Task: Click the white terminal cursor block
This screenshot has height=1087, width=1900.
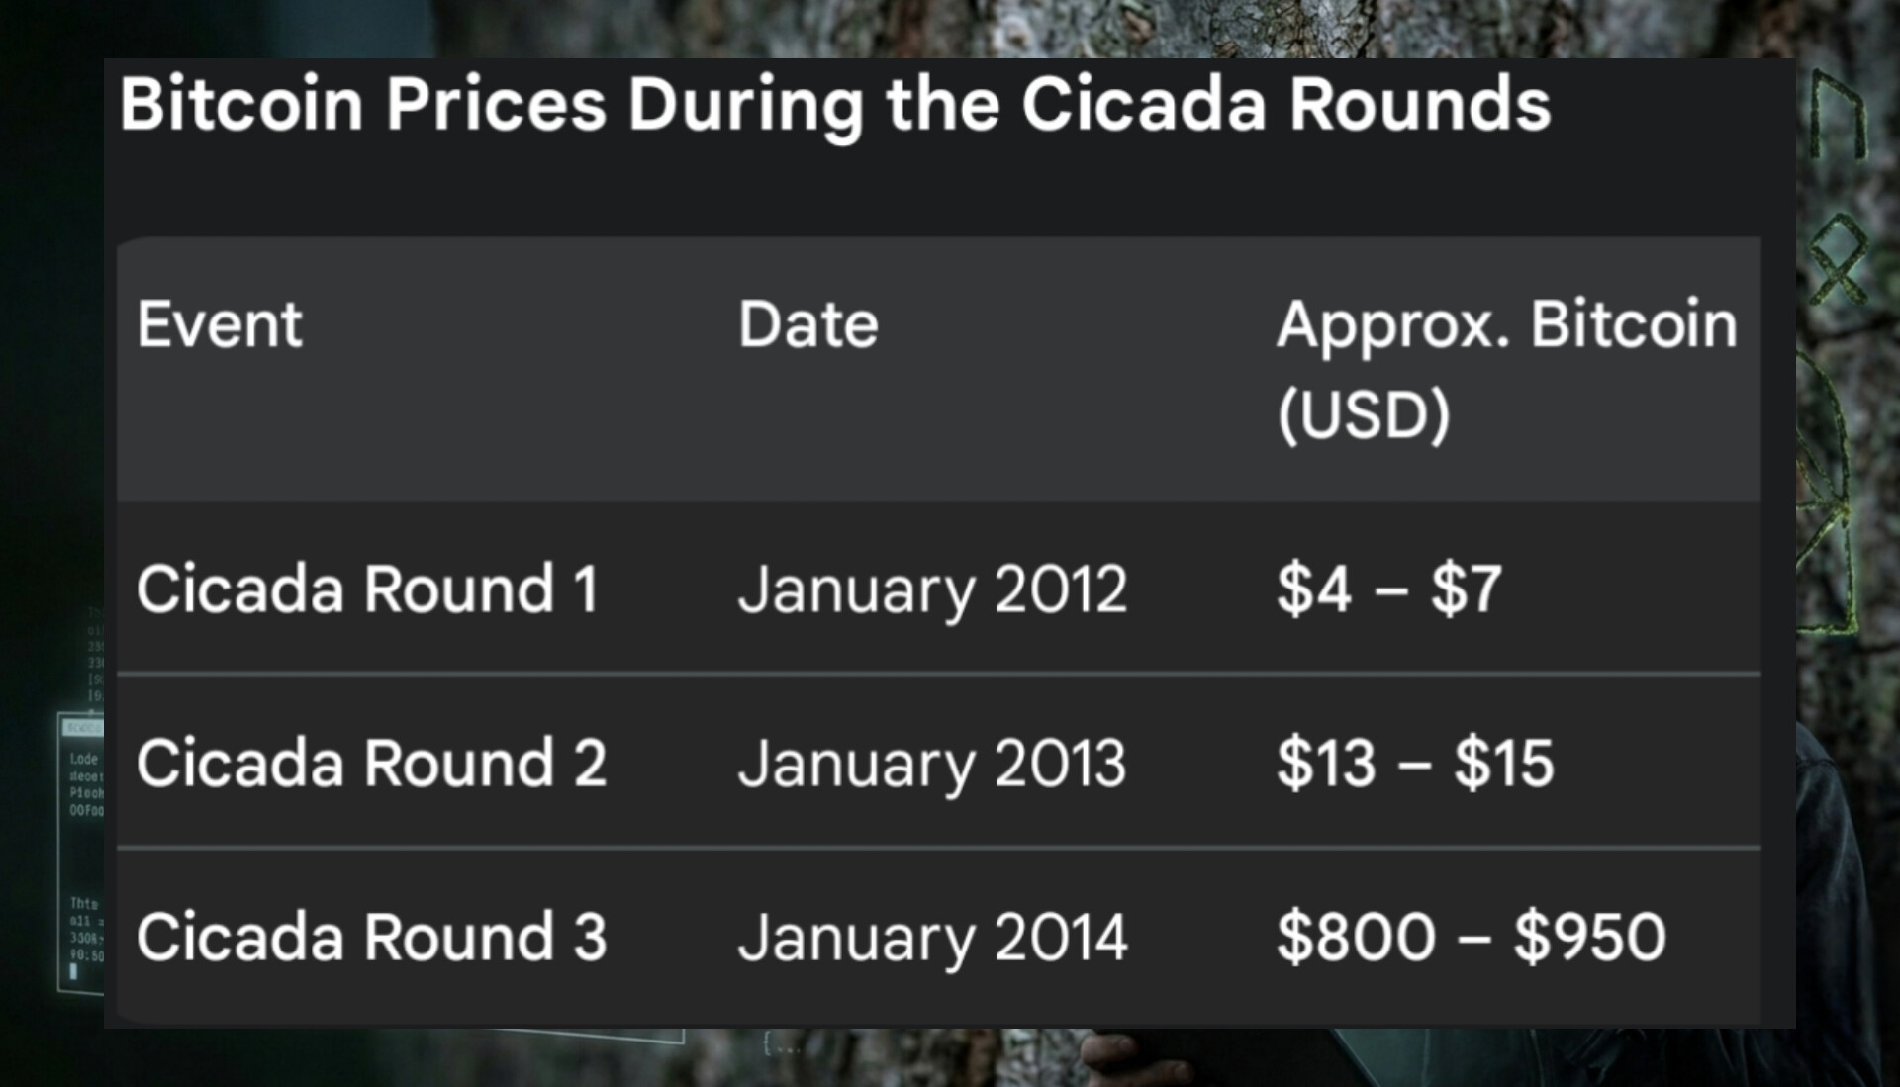Action: click(x=73, y=972)
